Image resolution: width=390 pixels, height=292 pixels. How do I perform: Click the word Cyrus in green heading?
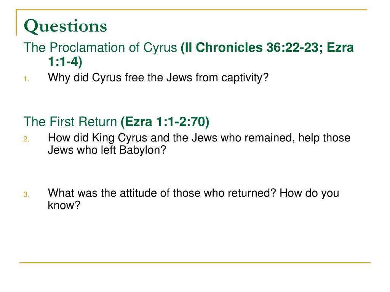click(x=160, y=48)
